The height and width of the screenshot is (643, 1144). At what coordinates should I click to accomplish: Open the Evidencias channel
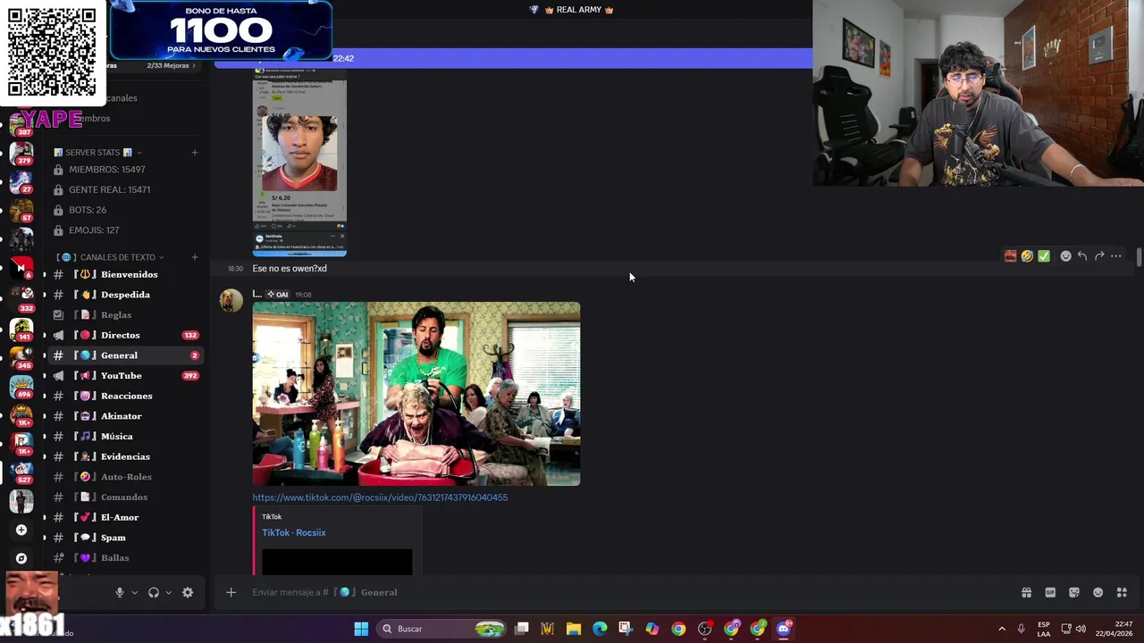pos(125,456)
